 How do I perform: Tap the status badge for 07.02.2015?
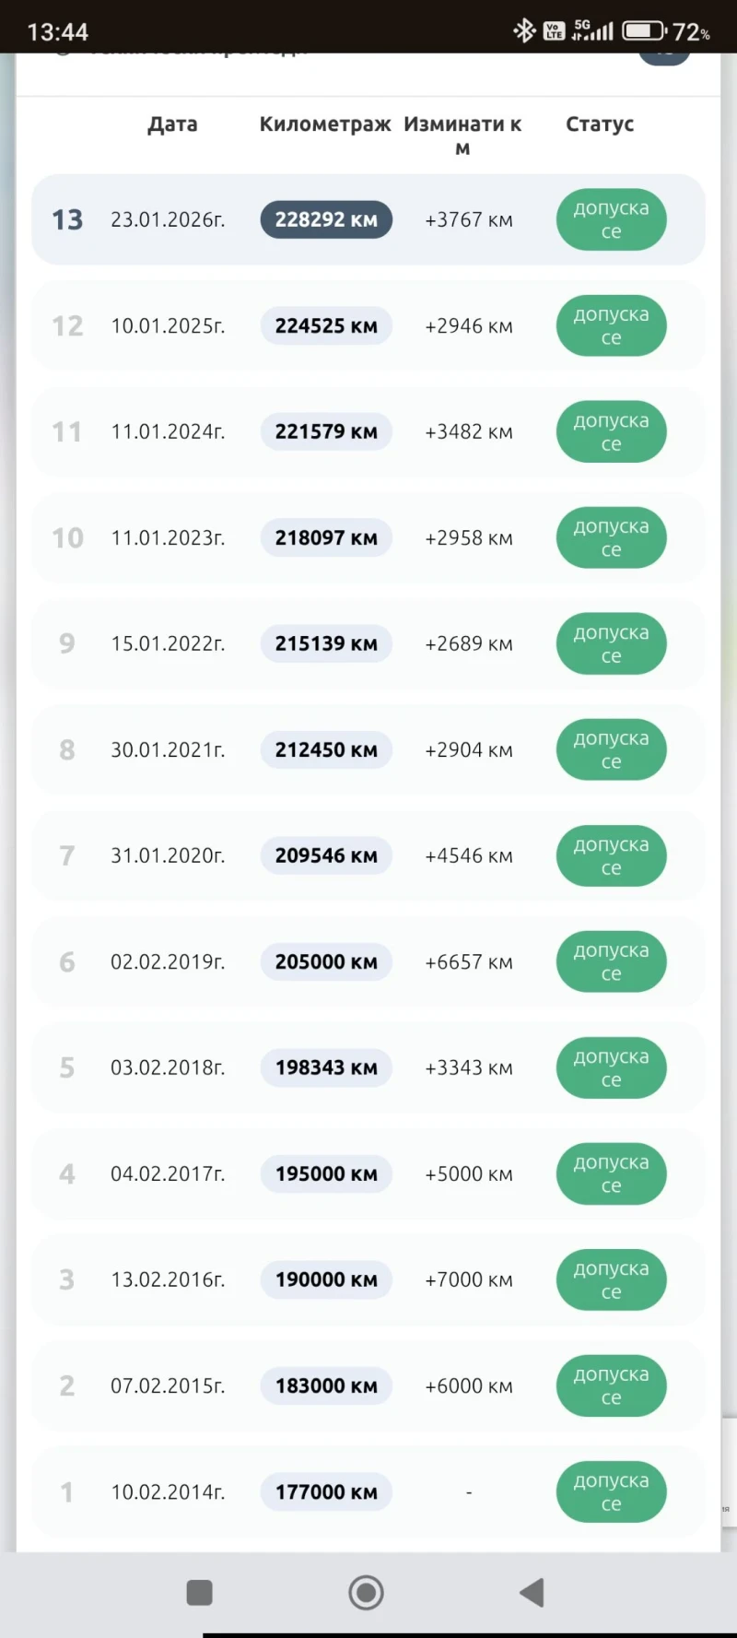tap(611, 1385)
